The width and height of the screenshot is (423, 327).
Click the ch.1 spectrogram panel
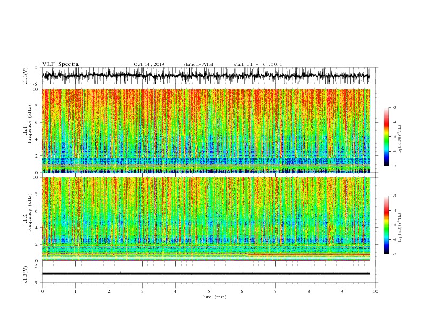pos(206,130)
